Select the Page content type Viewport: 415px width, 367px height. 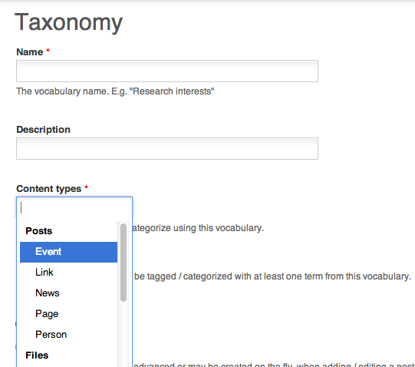coord(68,314)
